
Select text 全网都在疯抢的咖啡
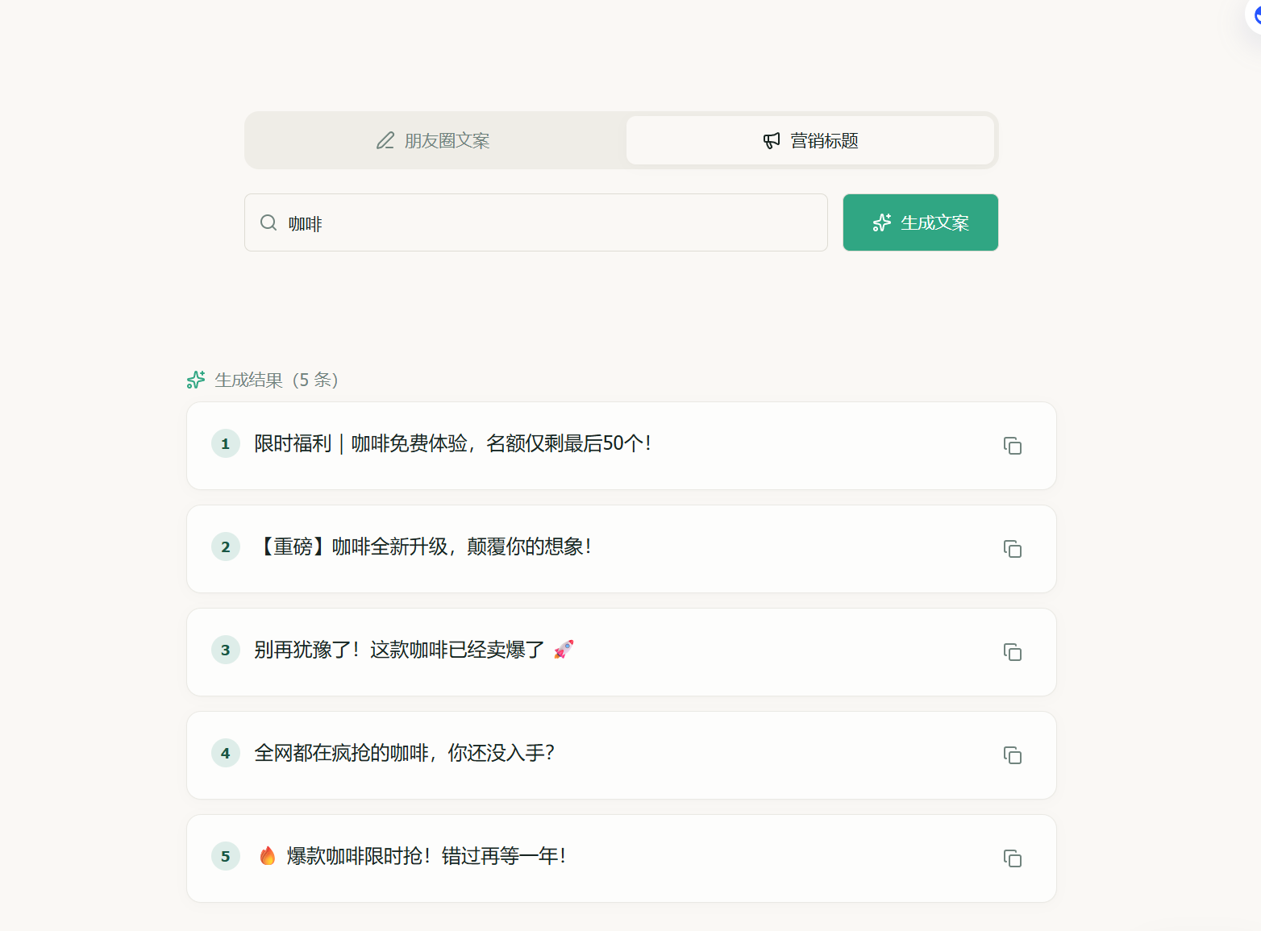point(342,753)
